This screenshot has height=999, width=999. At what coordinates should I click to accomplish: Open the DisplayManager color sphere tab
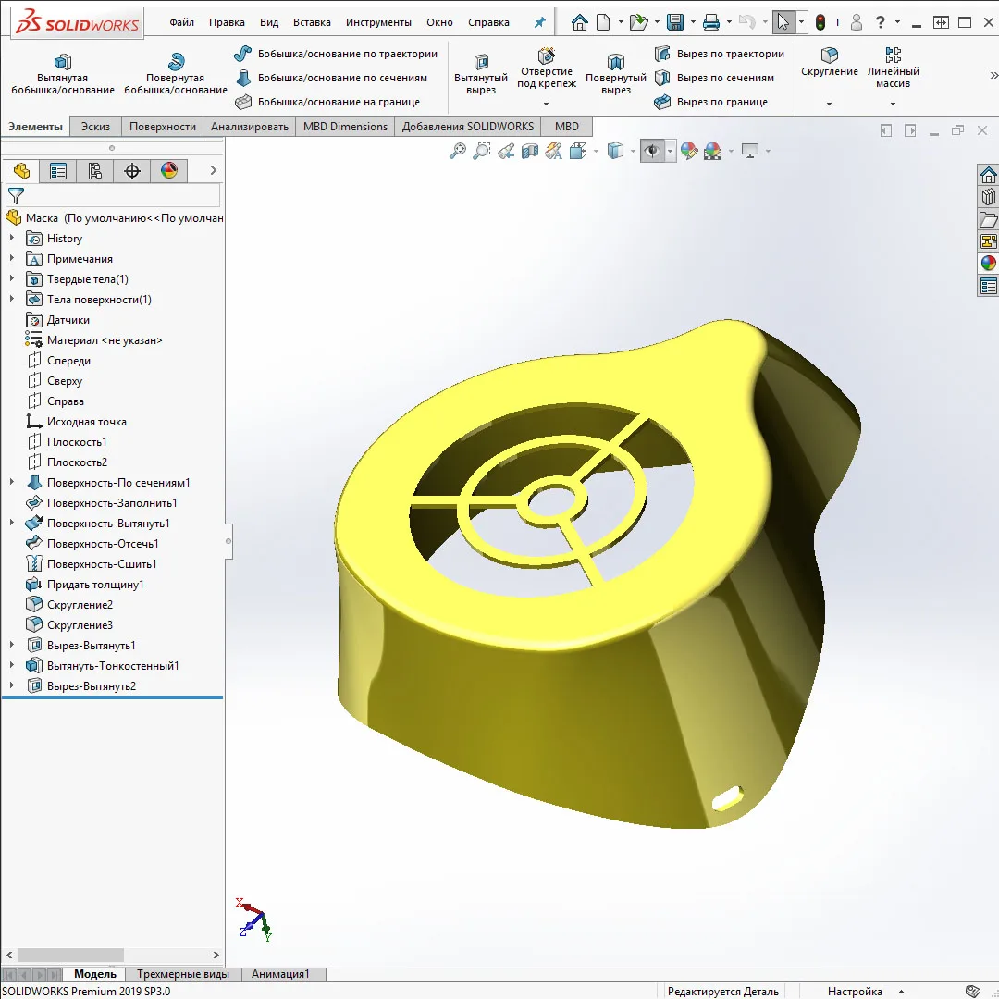coord(168,170)
